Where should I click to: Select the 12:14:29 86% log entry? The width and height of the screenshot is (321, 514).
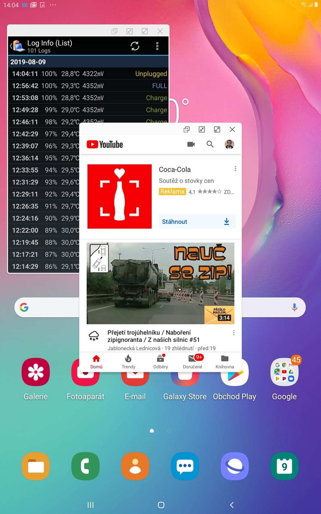[x=44, y=266]
